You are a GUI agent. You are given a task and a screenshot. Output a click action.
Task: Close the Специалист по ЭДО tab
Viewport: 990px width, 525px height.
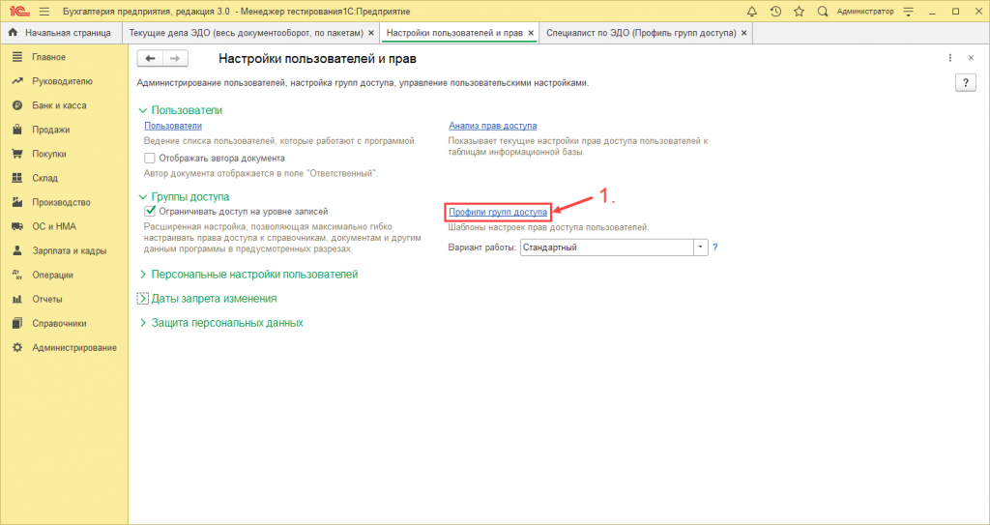click(743, 33)
